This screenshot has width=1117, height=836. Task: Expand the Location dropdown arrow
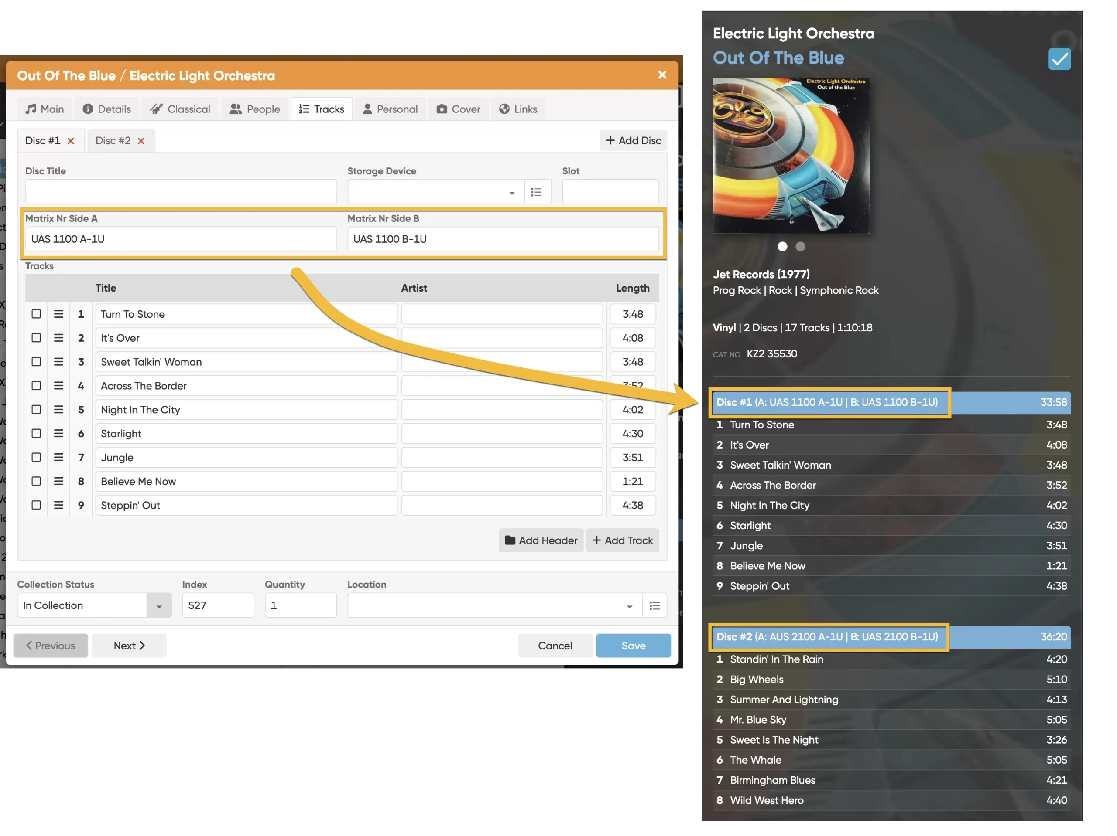[x=629, y=606]
